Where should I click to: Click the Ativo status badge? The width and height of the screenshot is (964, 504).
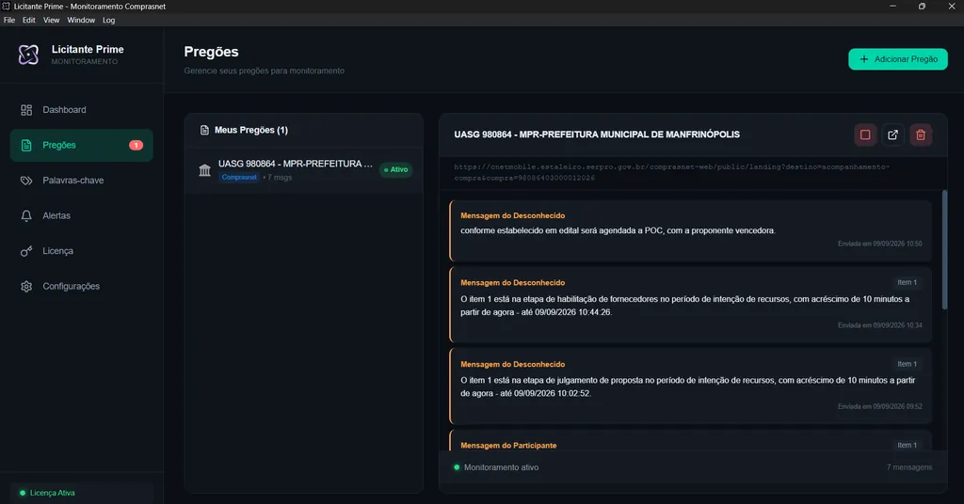tap(396, 169)
